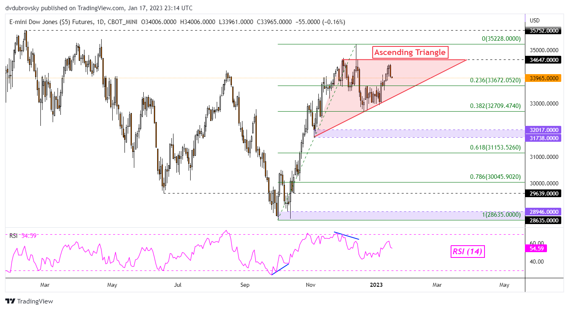Viewport: 569px width, 310px height.
Task: Click the O34006.0000 open value
Action: (x=159, y=22)
